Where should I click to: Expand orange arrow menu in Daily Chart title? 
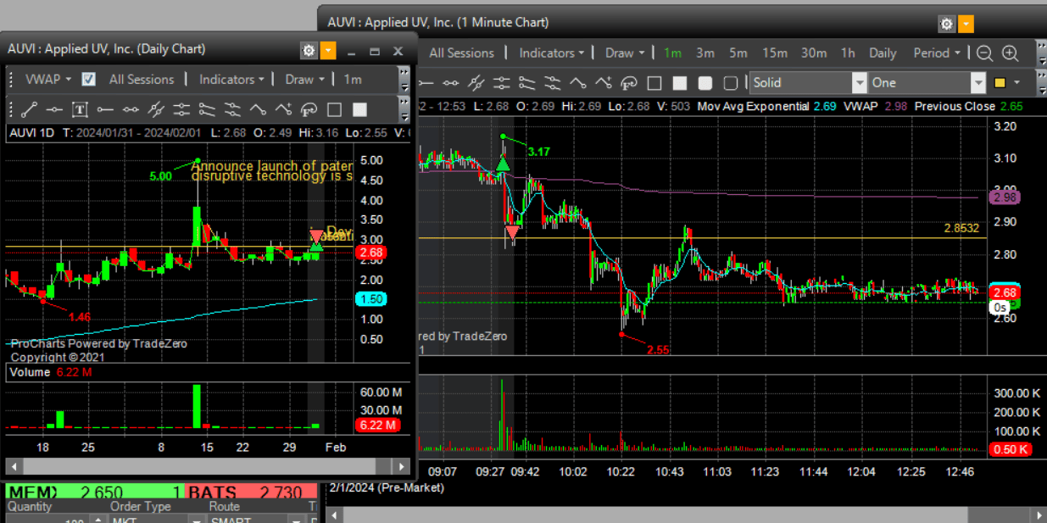coord(329,51)
